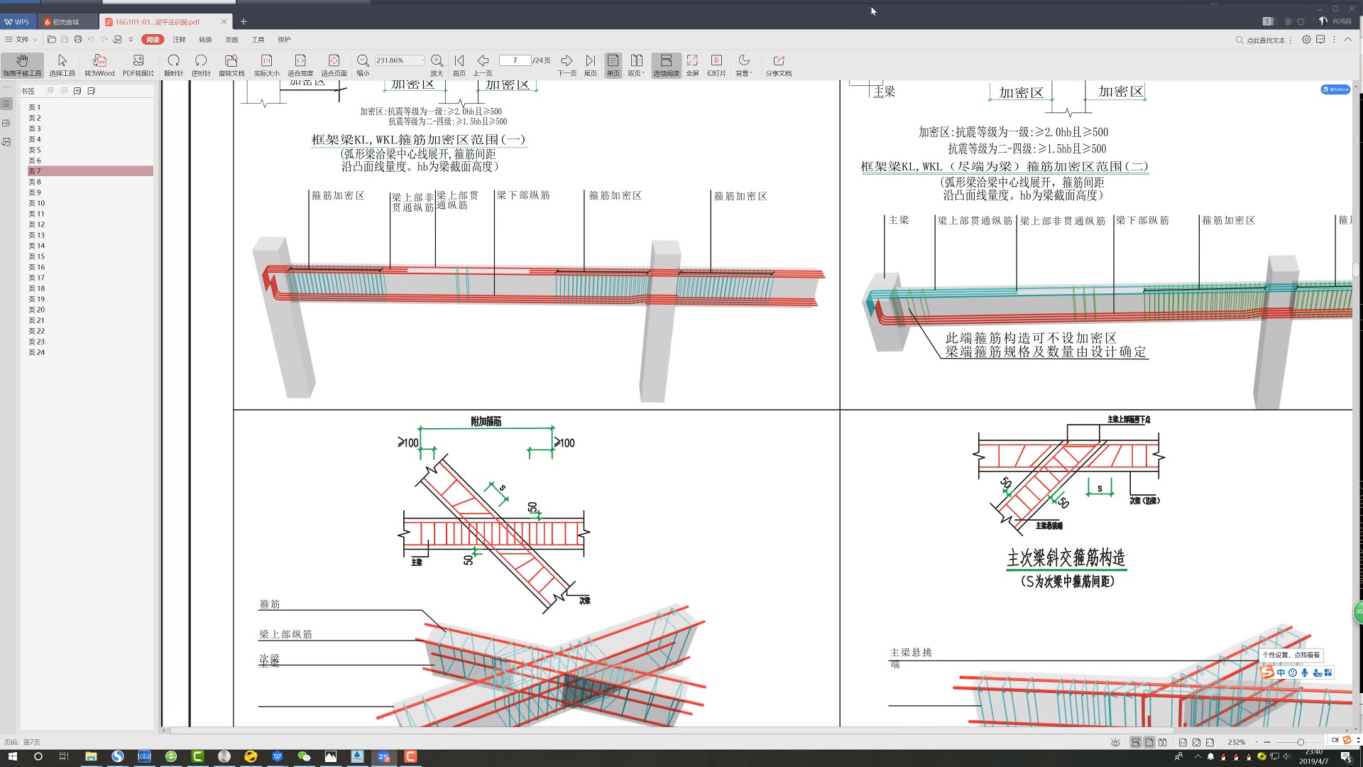Select the hand drag/pan tool
This screenshot has height=767, width=1363.
click(x=22, y=64)
